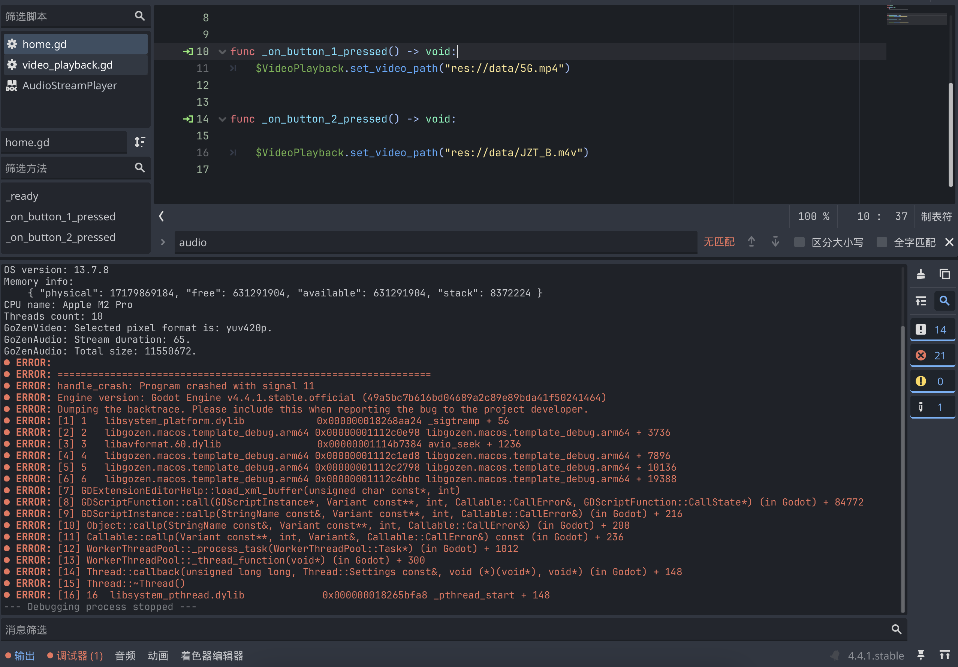
Task: Open video_playback.gd in the script list
Action: point(67,65)
